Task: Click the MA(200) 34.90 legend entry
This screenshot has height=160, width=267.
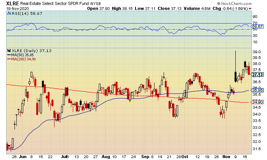Action: [23, 59]
